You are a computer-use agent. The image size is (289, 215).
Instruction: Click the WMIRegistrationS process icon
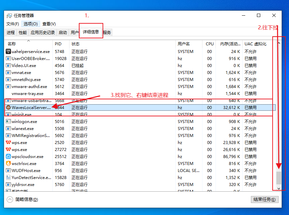(8, 136)
